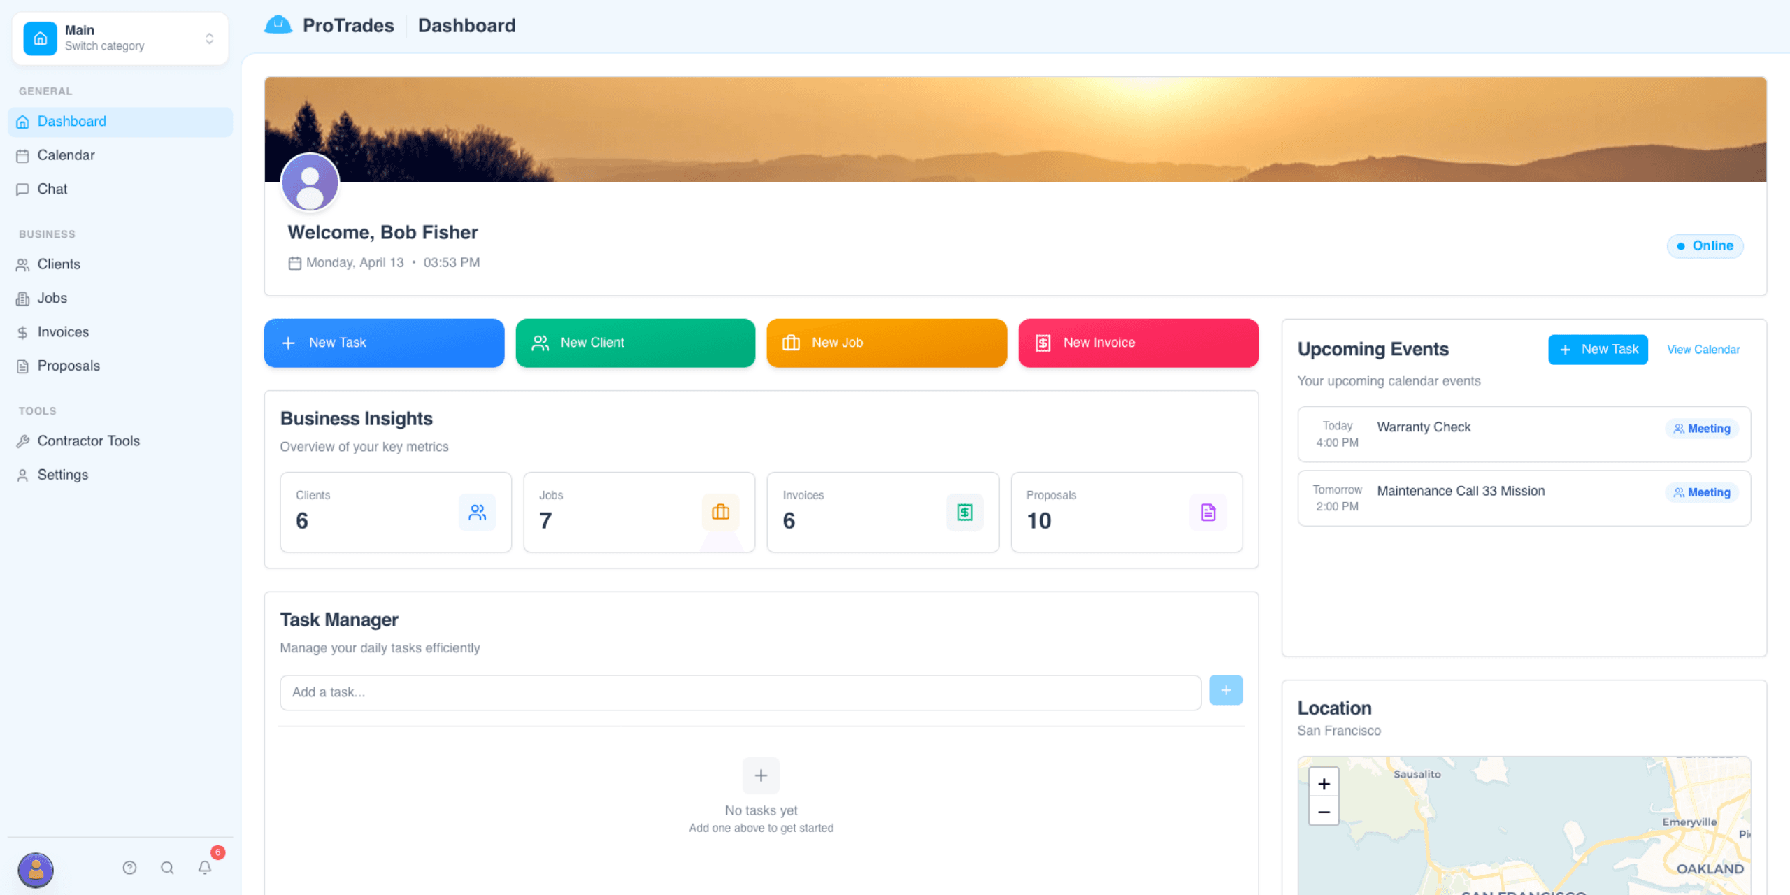Open Contractor Tools with the wrench icon
Screen dimensions: 1790x895
point(23,441)
